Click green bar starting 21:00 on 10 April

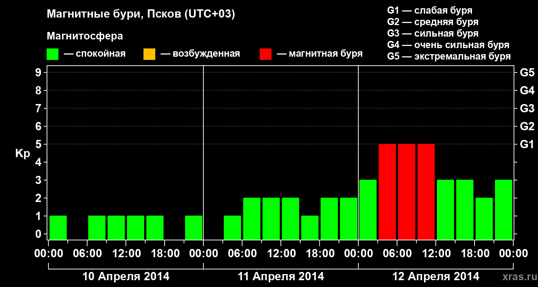(x=194, y=227)
